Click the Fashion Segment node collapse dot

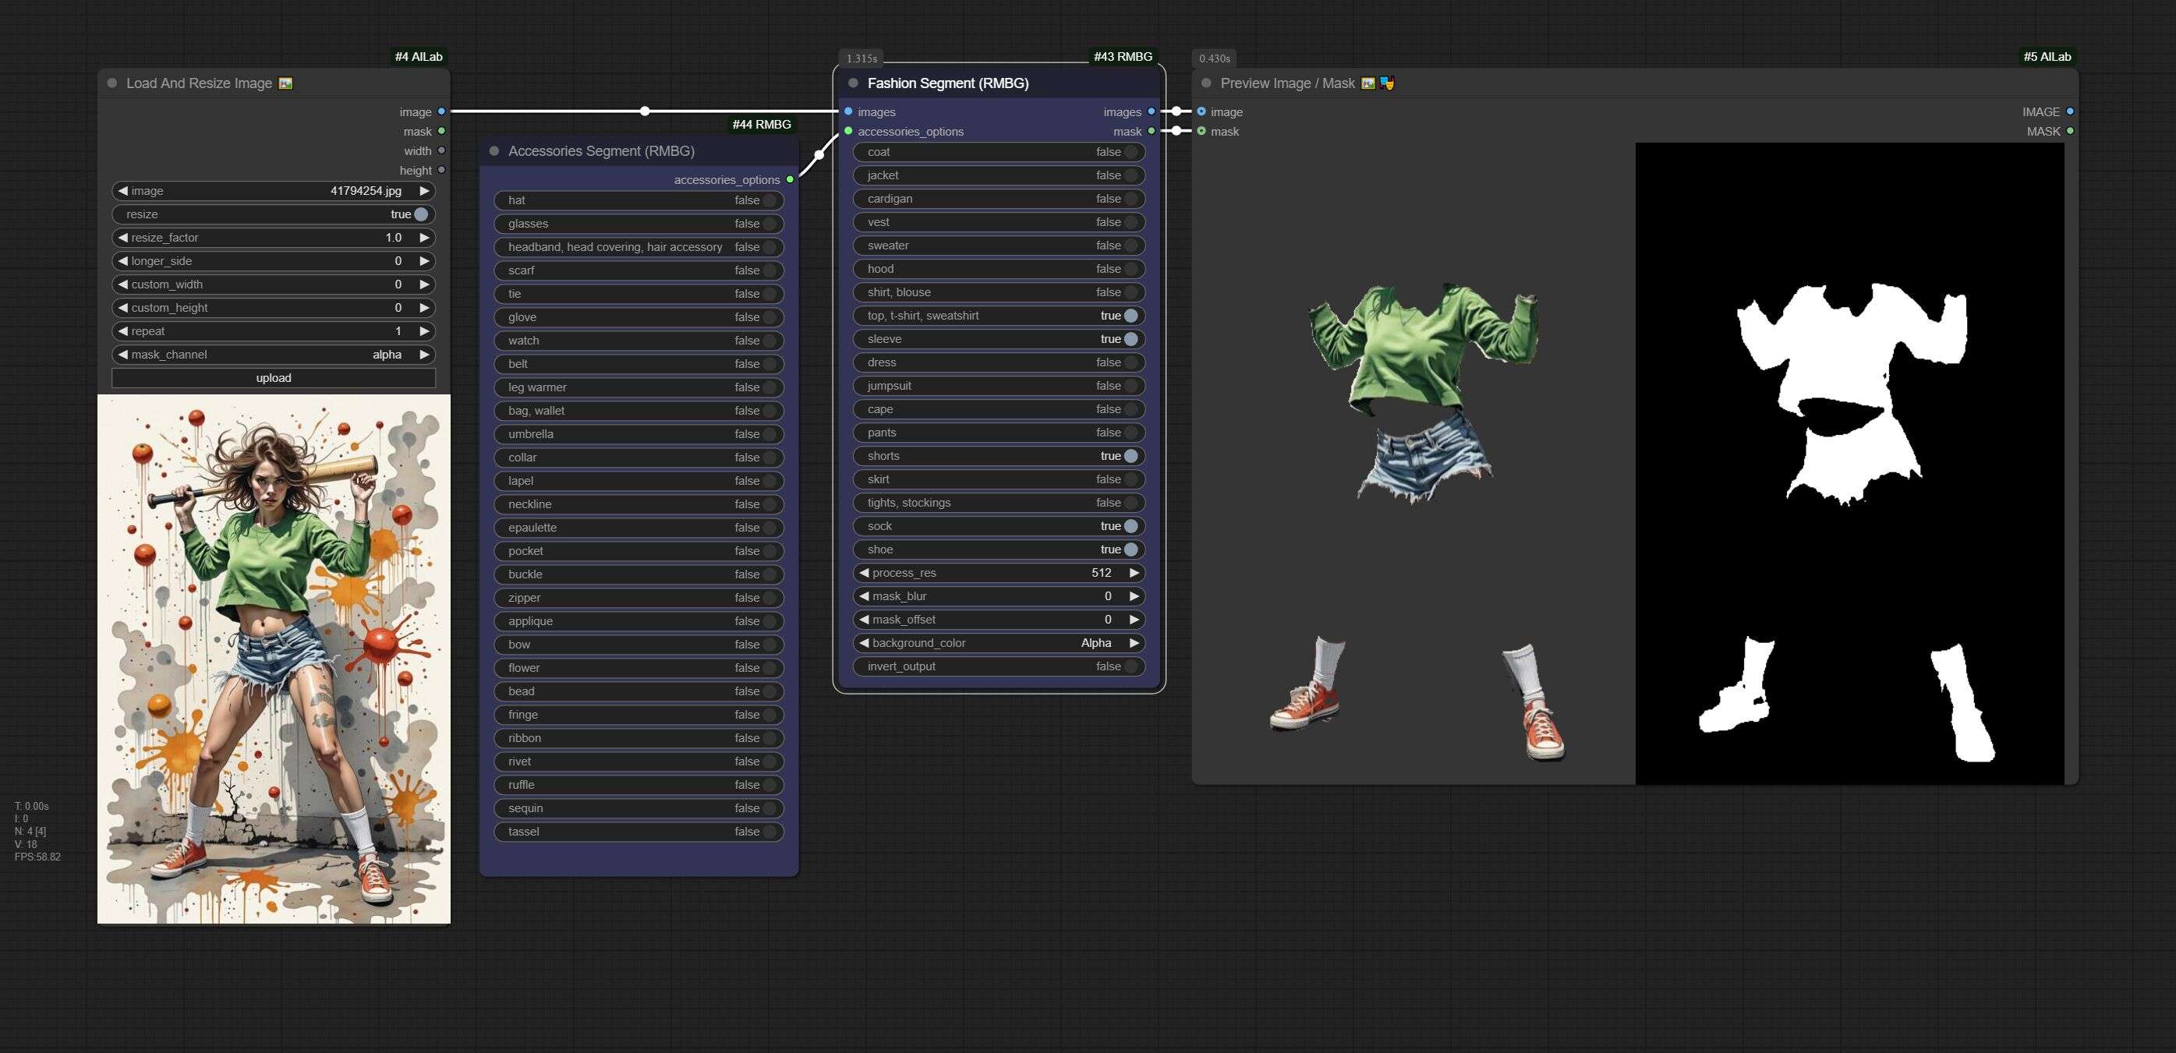(853, 83)
